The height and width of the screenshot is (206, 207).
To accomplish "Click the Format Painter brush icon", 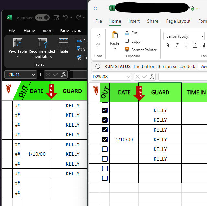I will [127, 50].
